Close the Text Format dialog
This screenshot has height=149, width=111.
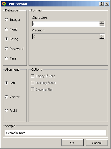(107, 4)
